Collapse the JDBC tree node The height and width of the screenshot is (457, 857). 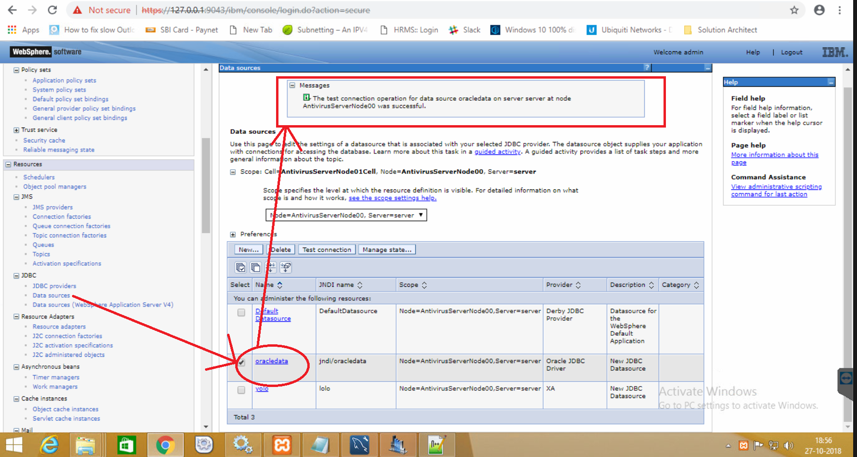(x=16, y=276)
